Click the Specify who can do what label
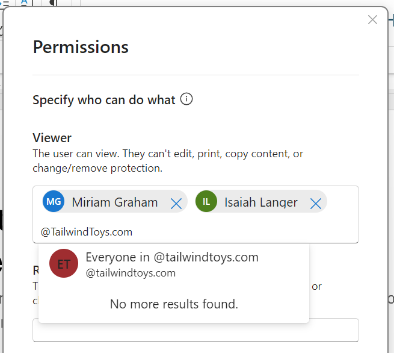 coord(104,100)
